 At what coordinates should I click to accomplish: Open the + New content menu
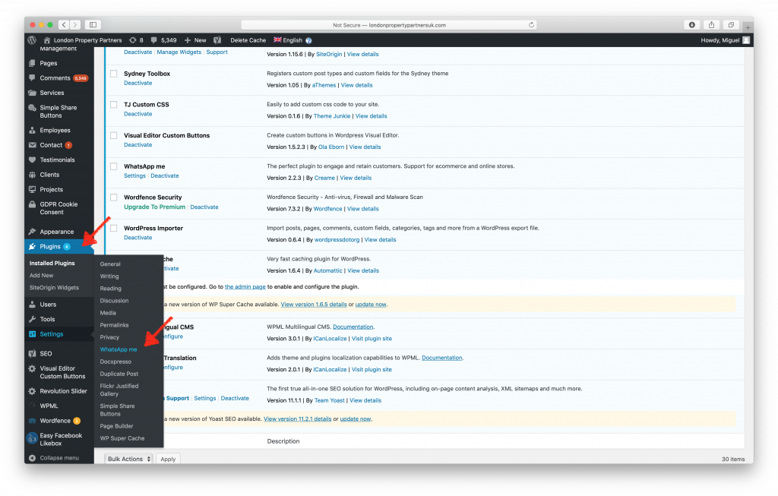click(195, 40)
